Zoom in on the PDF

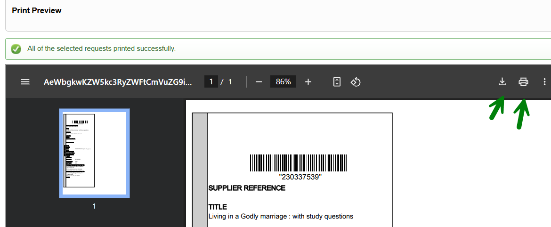tap(308, 82)
